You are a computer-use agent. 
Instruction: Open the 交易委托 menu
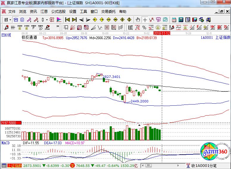tap(108, 12)
